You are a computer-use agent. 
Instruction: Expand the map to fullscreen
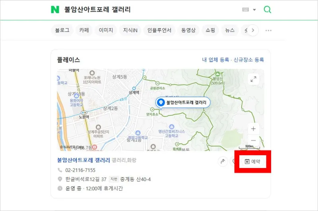click(x=253, y=79)
